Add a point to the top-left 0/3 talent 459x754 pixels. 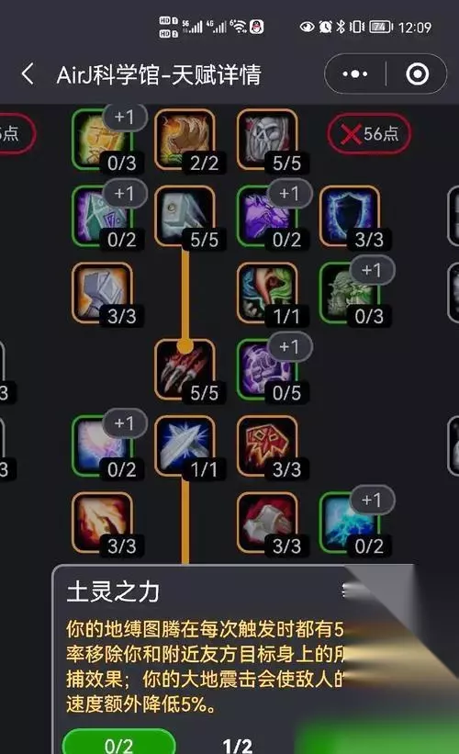(124, 117)
